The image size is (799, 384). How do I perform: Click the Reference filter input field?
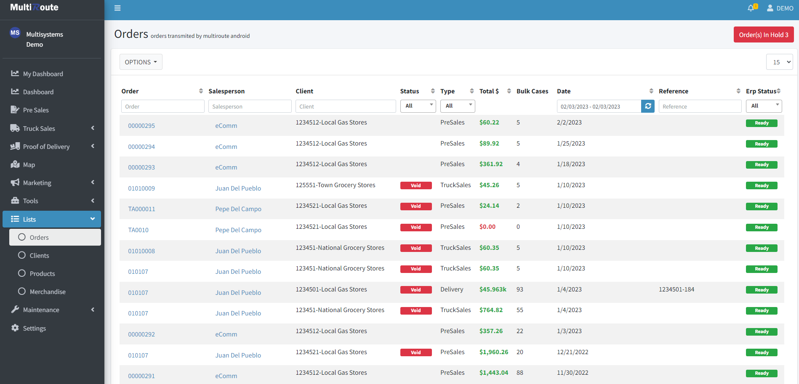[x=700, y=106]
